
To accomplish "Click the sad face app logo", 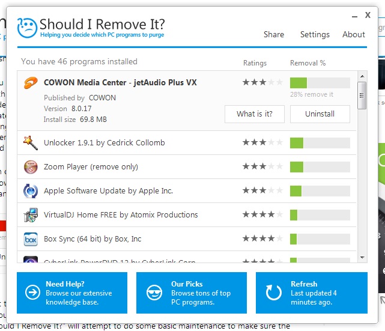I will (x=28, y=27).
